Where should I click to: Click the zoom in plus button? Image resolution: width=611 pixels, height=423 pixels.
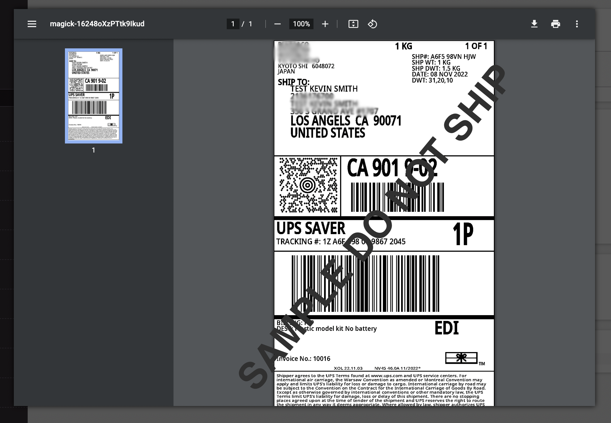coord(325,24)
